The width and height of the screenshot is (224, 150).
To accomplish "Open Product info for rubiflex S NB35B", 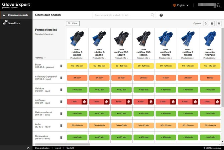I will coord(188,58).
